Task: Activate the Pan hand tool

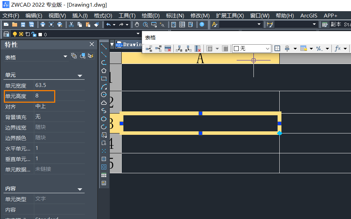Action: (x=137, y=24)
